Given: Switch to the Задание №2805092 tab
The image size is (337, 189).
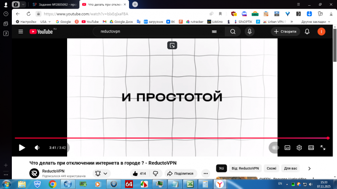Looking at the screenshot, I should (55, 4).
